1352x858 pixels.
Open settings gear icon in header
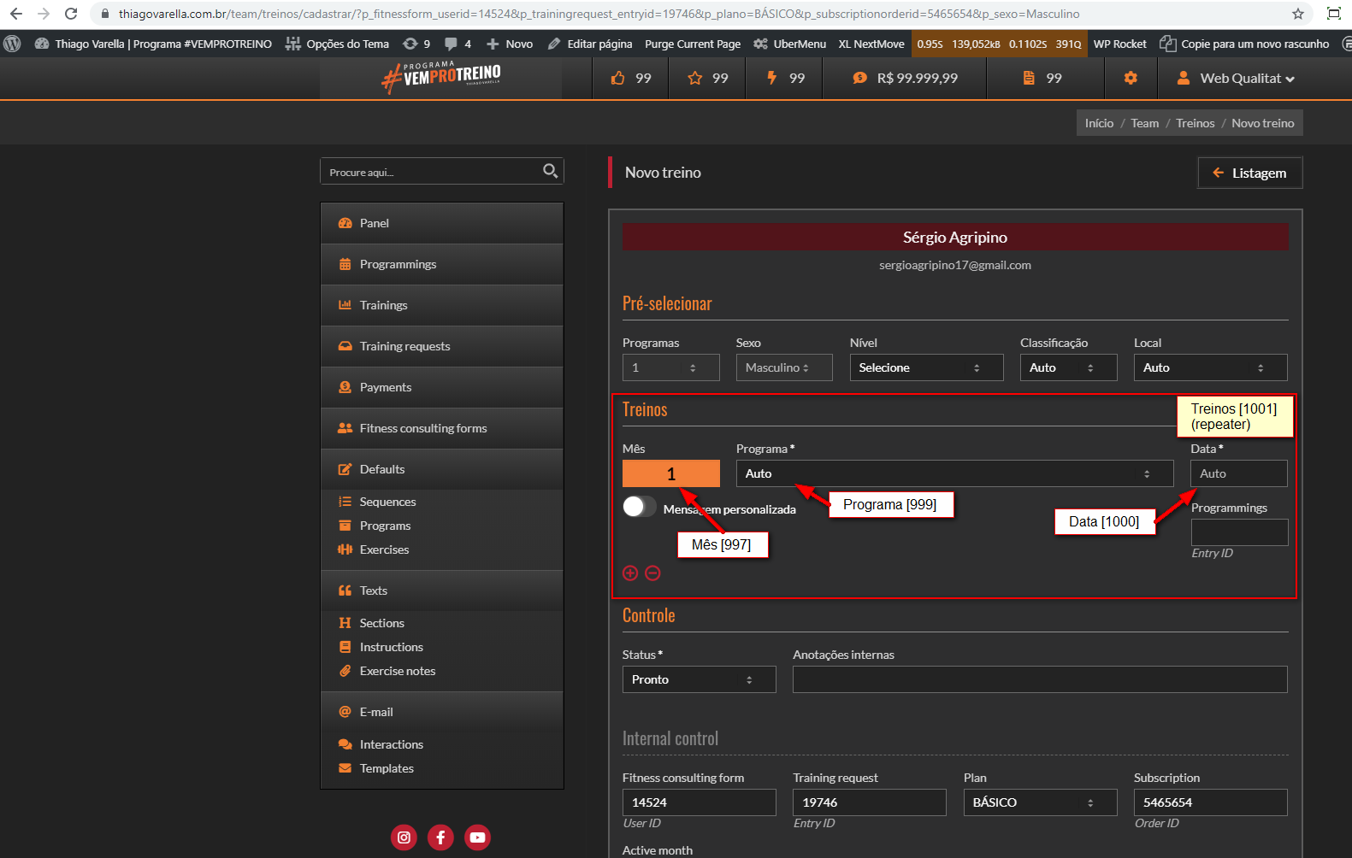click(1131, 78)
